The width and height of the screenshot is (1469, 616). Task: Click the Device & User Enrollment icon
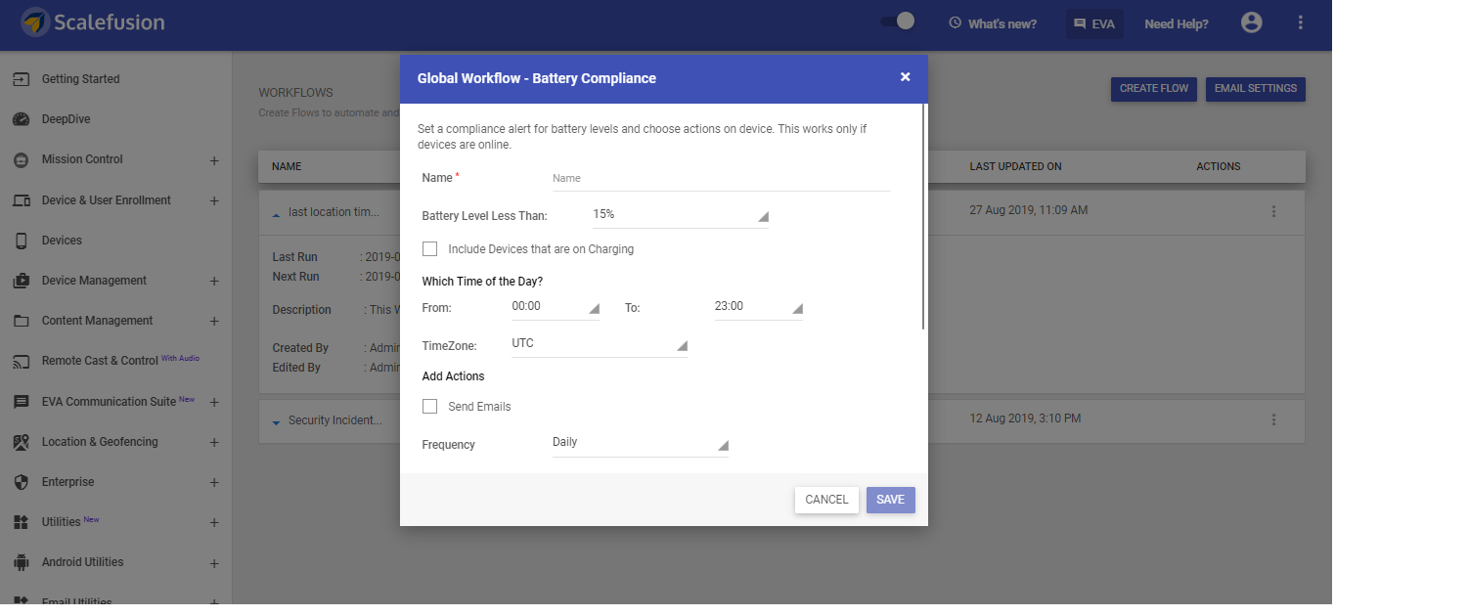coord(22,200)
